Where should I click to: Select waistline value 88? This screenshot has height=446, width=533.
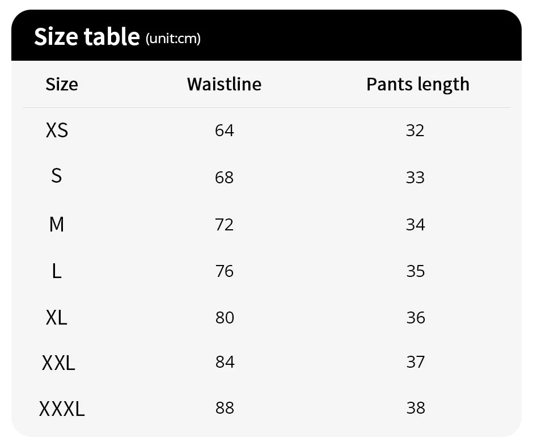(225, 408)
